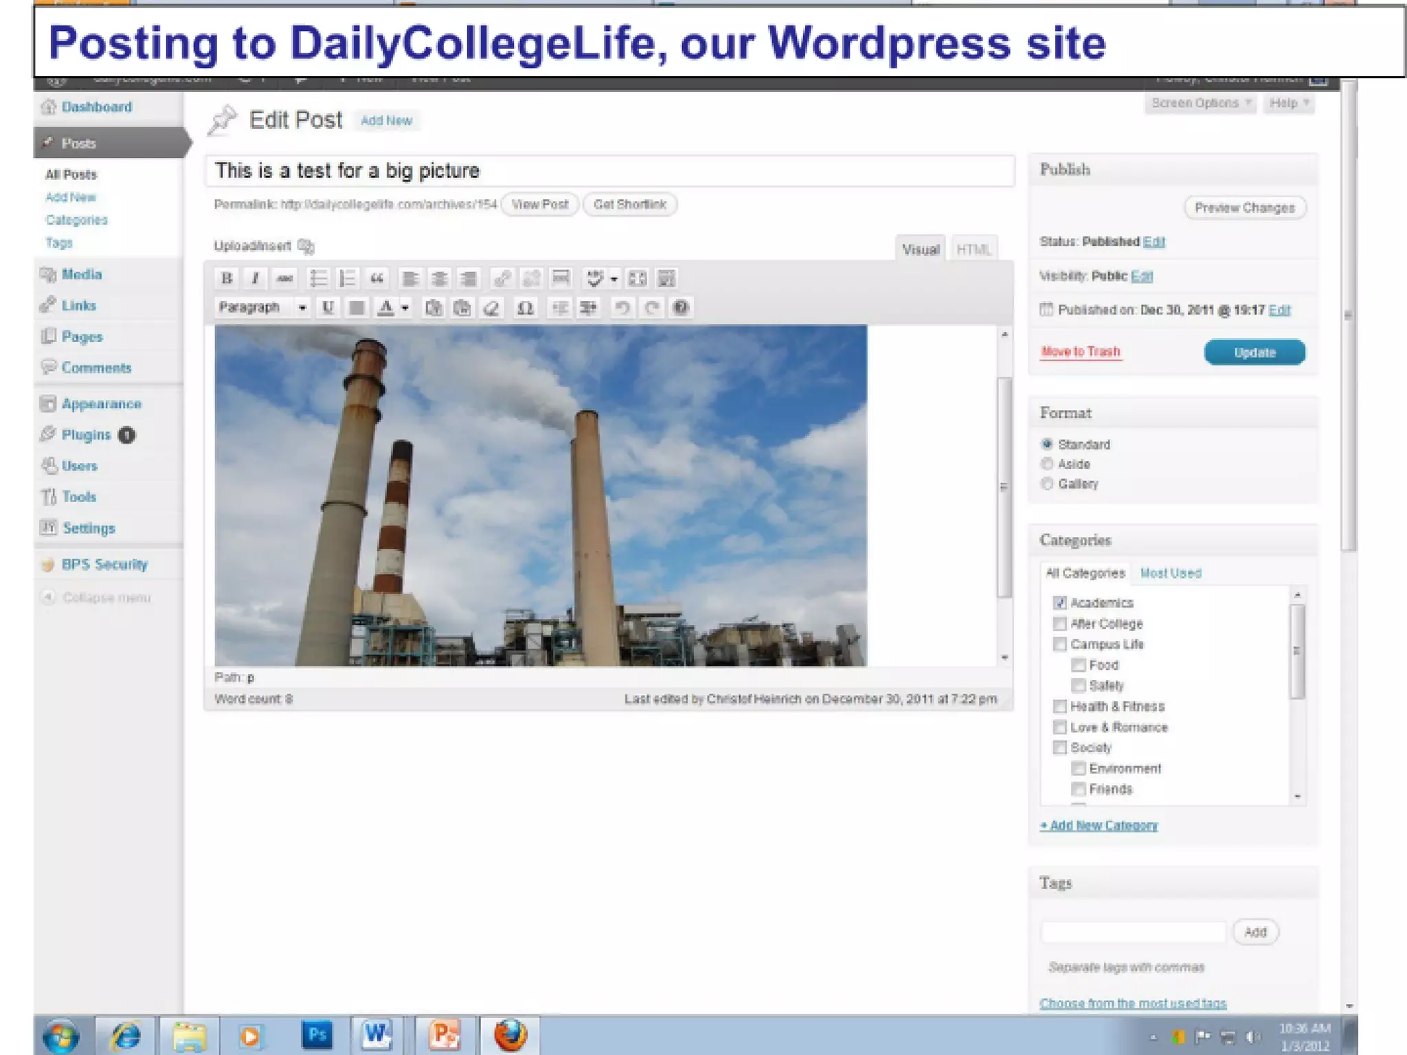1407x1055 pixels.
Task: Check the Health & Fitness category
Action: (1059, 706)
